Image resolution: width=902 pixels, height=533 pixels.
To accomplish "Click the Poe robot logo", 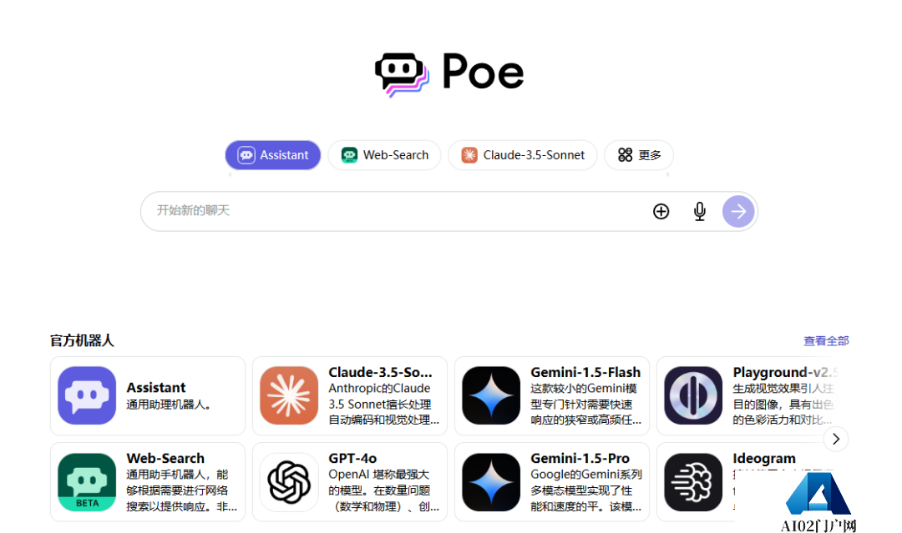I will click(402, 74).
